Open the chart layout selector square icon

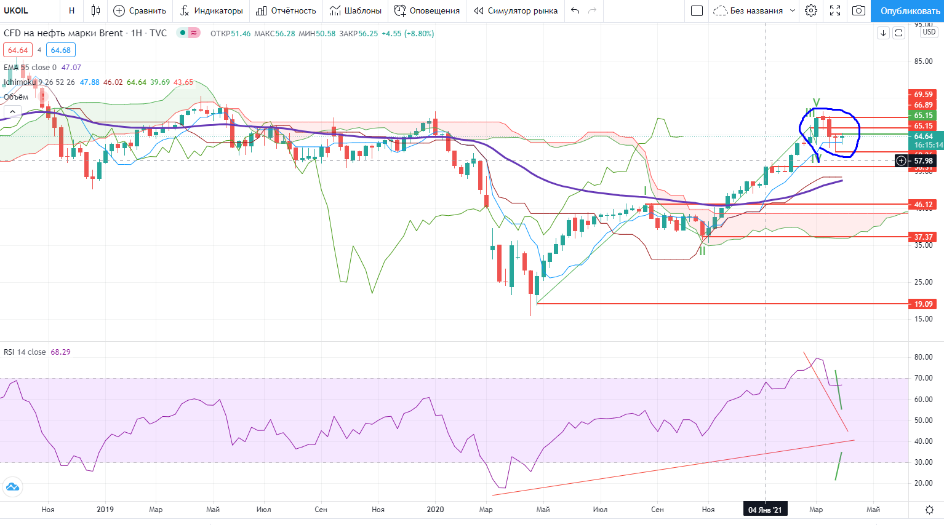click(697, 10)
